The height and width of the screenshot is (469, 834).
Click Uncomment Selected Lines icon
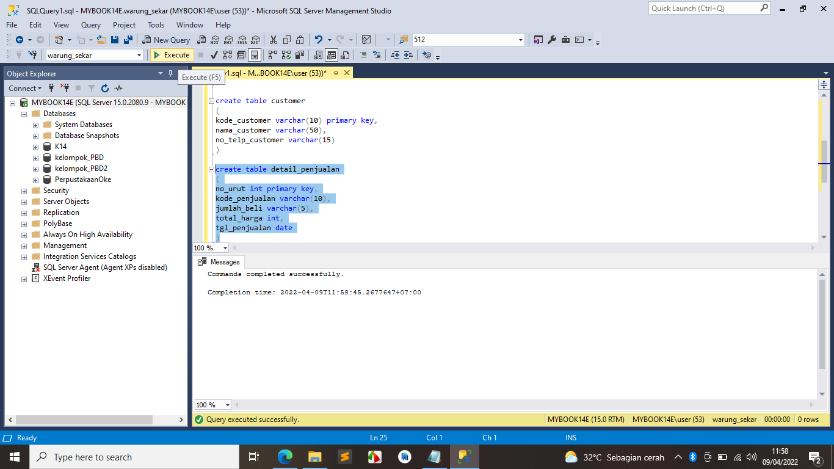[377, 55]
